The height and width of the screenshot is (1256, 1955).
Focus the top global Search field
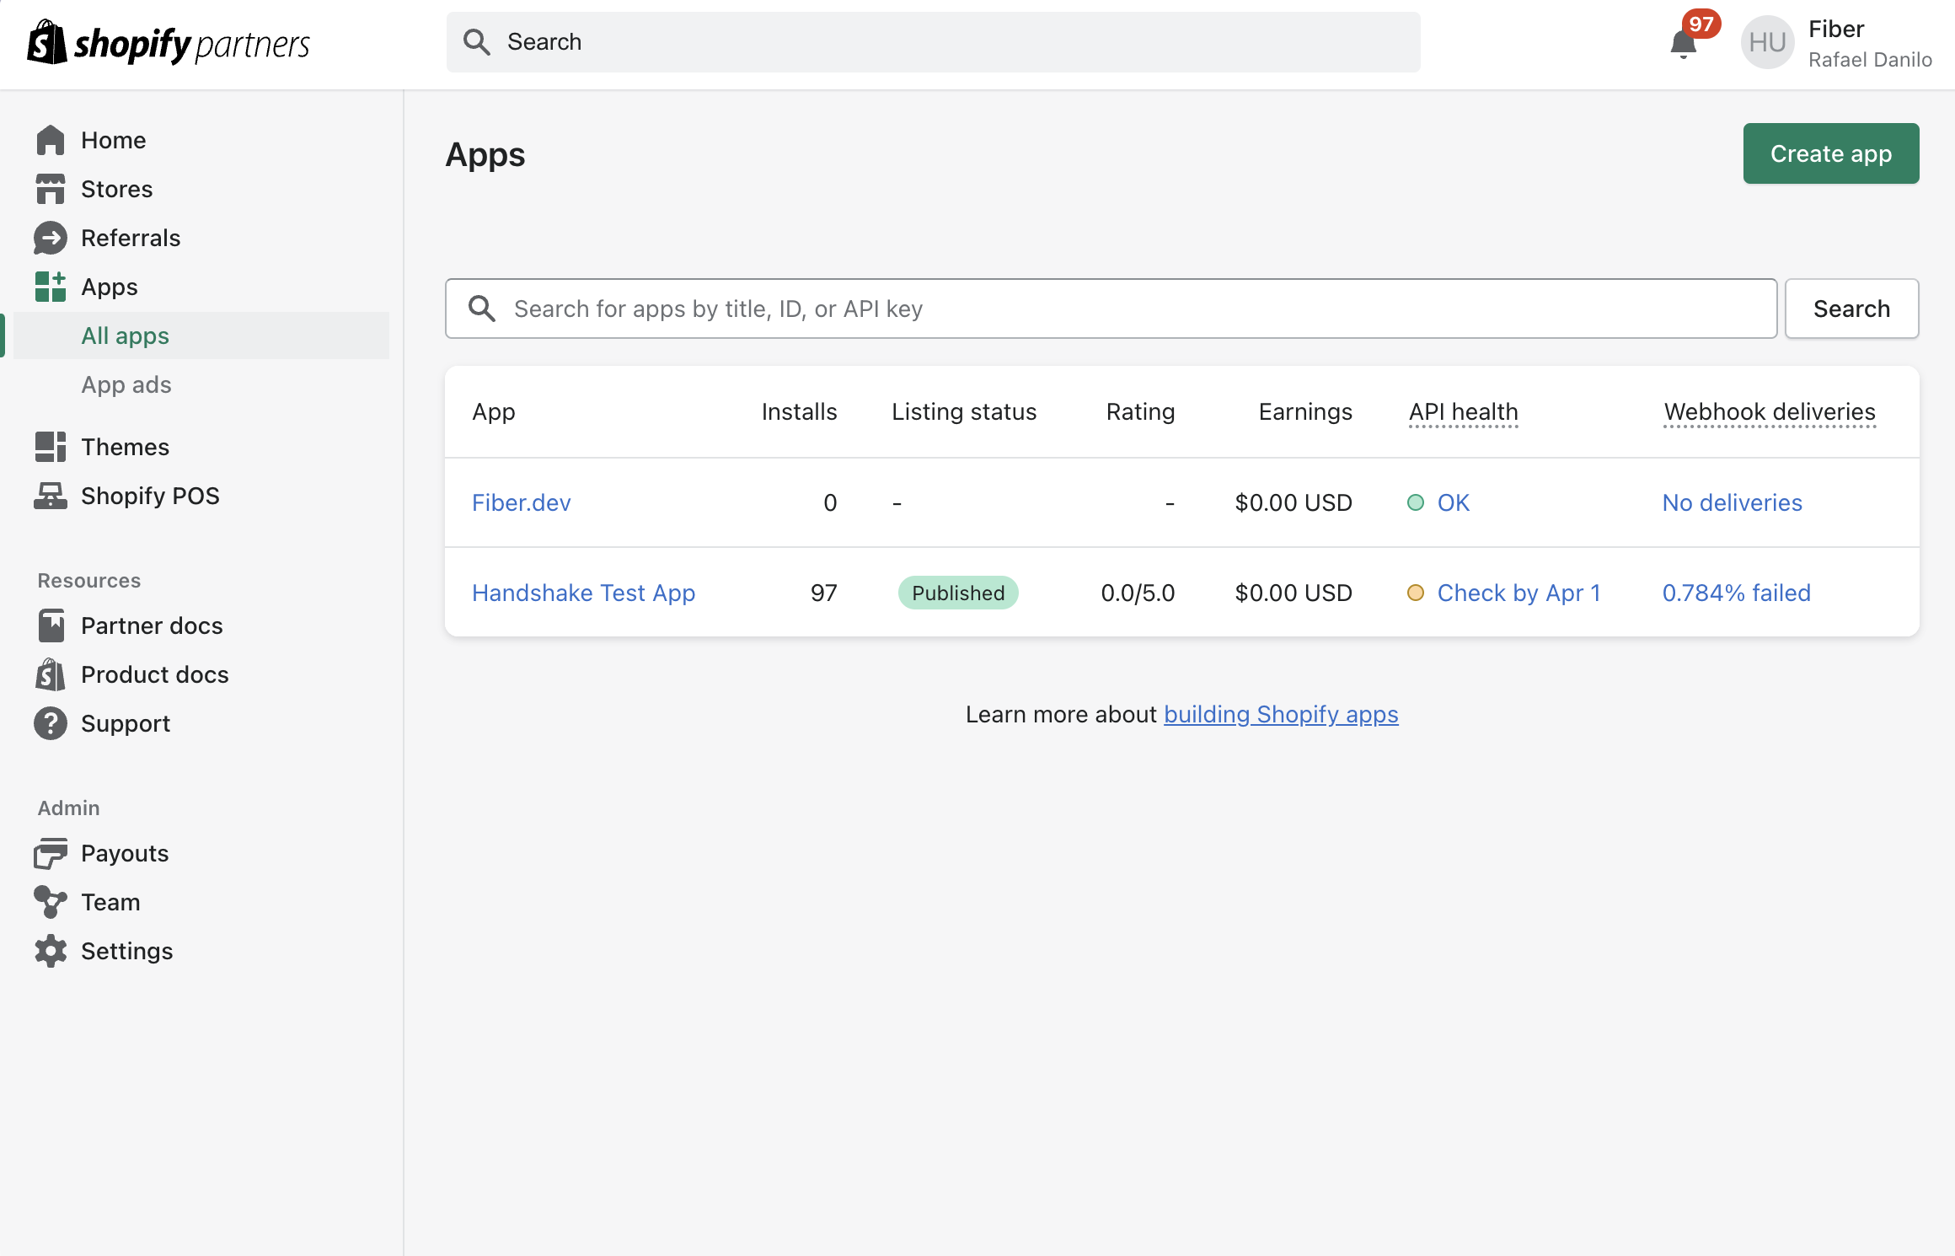[x=933, y=42]
